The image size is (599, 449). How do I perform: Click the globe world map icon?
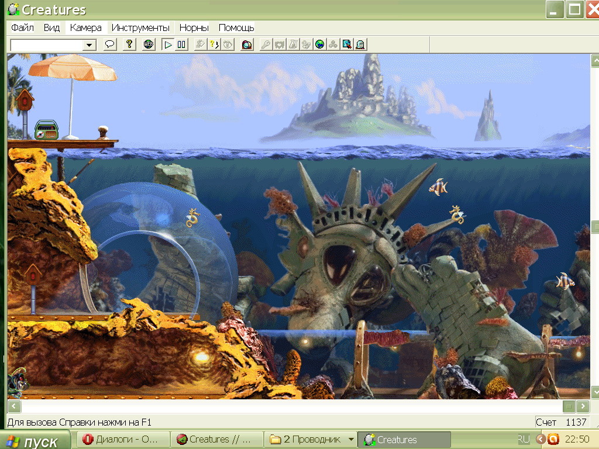(x=320, y=44)
